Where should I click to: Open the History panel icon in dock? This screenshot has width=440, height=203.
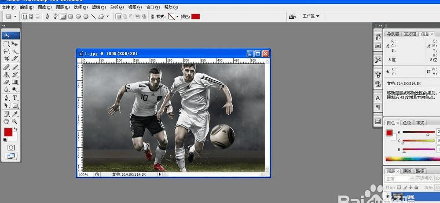[x=378, y=36]
